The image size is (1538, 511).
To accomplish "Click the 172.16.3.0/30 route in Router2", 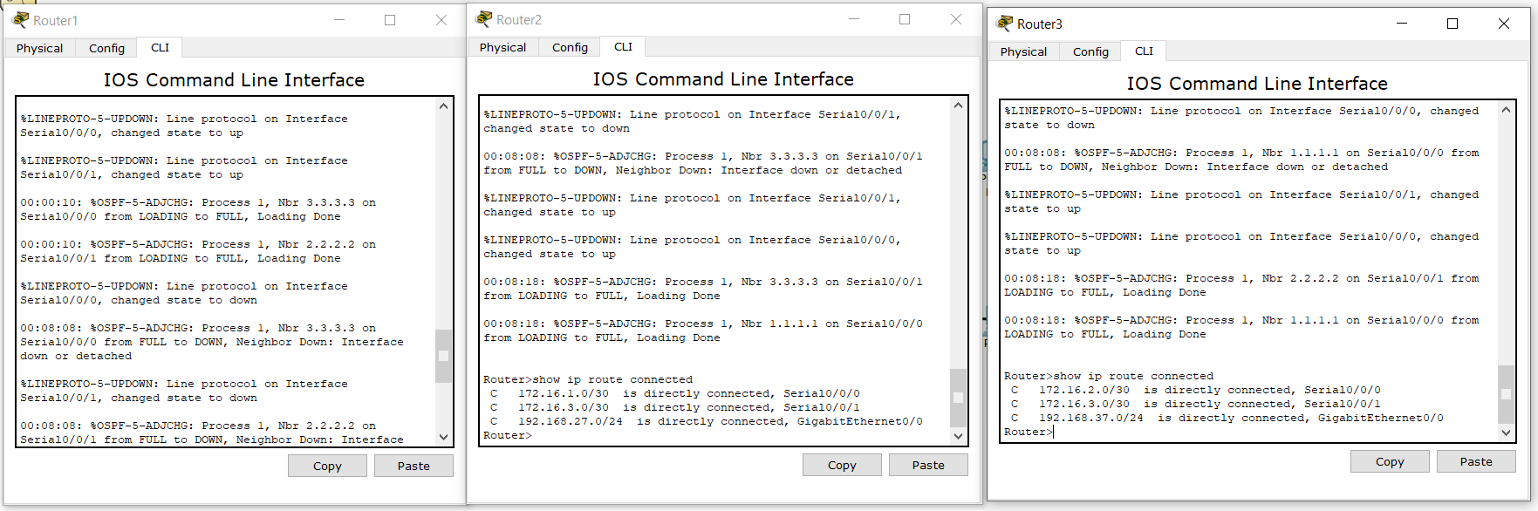I will click(675, 407).
